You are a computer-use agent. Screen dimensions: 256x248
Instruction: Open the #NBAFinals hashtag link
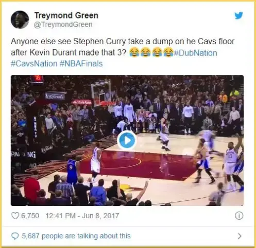pyautogui.click(x=81, y=64)
